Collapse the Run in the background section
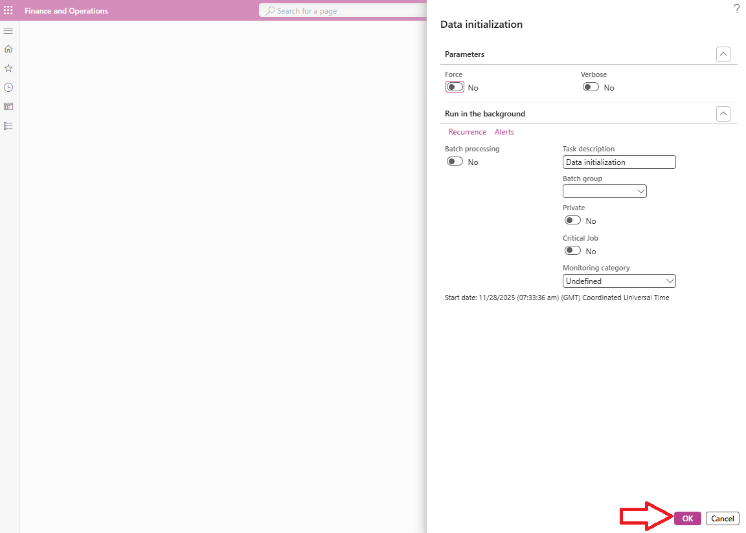The image size is (746, 533). click(723, 114)
